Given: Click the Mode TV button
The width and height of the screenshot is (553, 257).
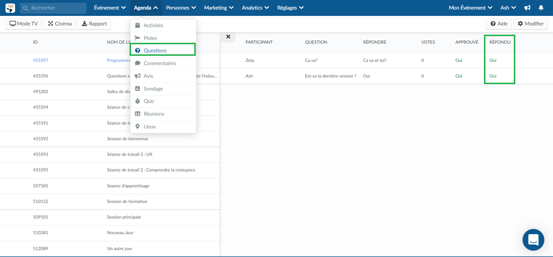Looking at the screenshot, I should click(24, 24).
